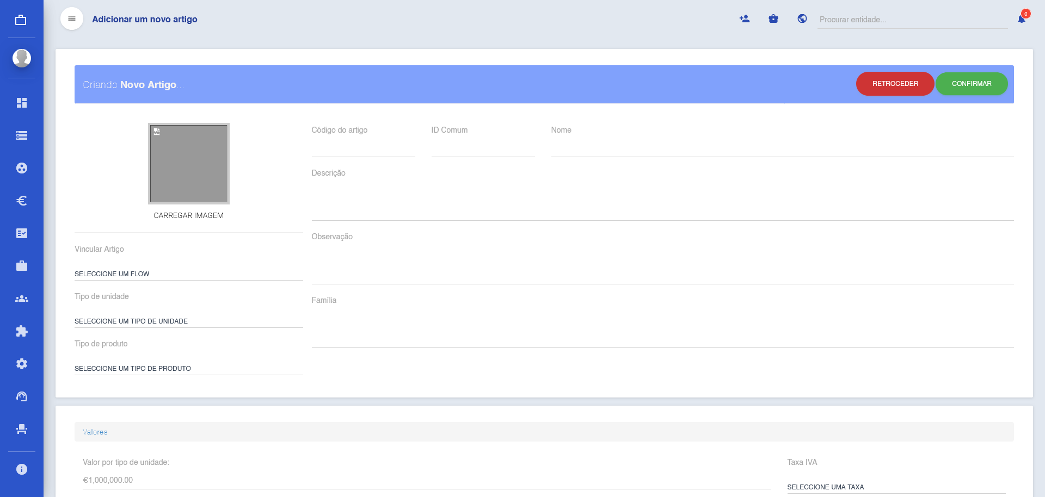Image resolution: width=1045 pixels, height=497 pixels.
Task: Open the Tipo de unidade dropdown
Action: (188, 321)
